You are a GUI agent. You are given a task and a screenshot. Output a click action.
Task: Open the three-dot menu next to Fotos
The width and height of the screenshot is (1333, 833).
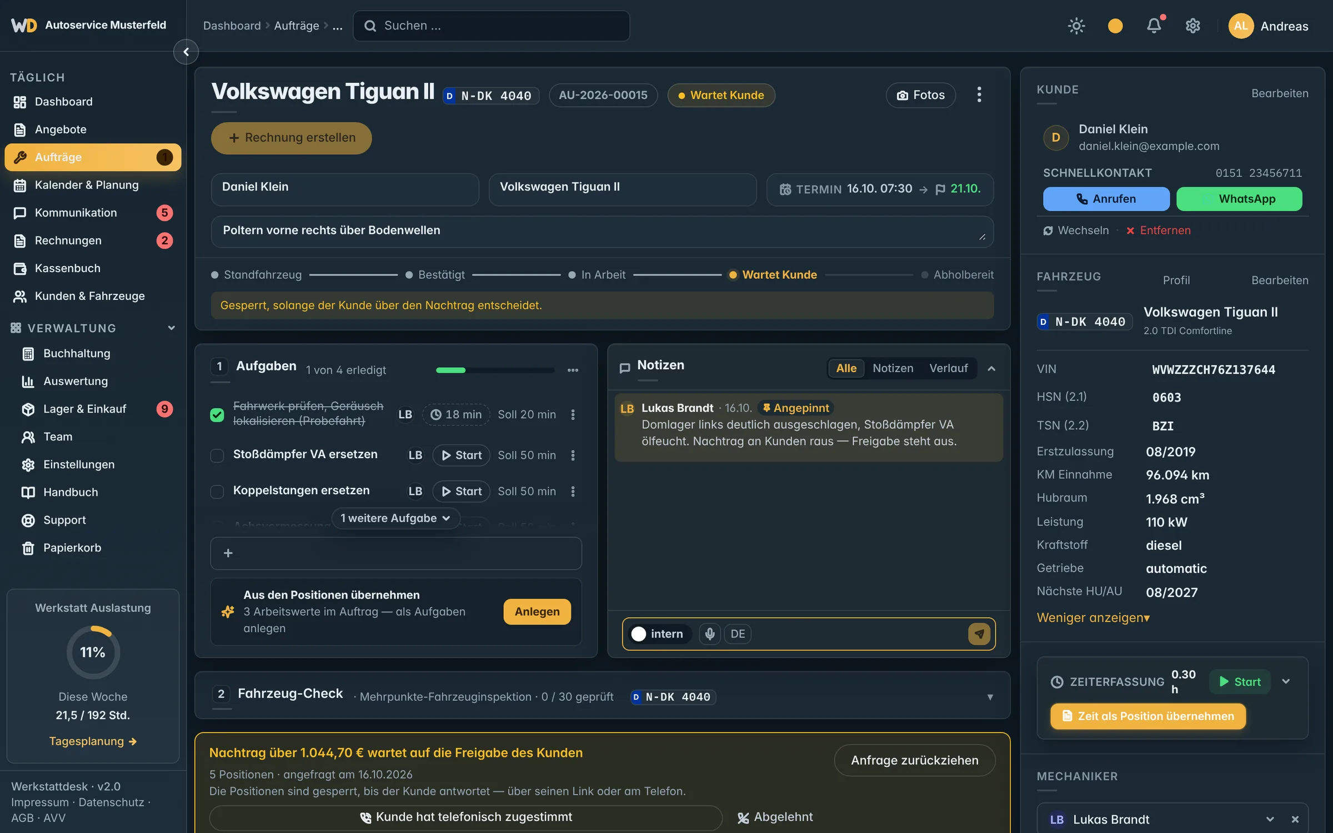(979, 94)
